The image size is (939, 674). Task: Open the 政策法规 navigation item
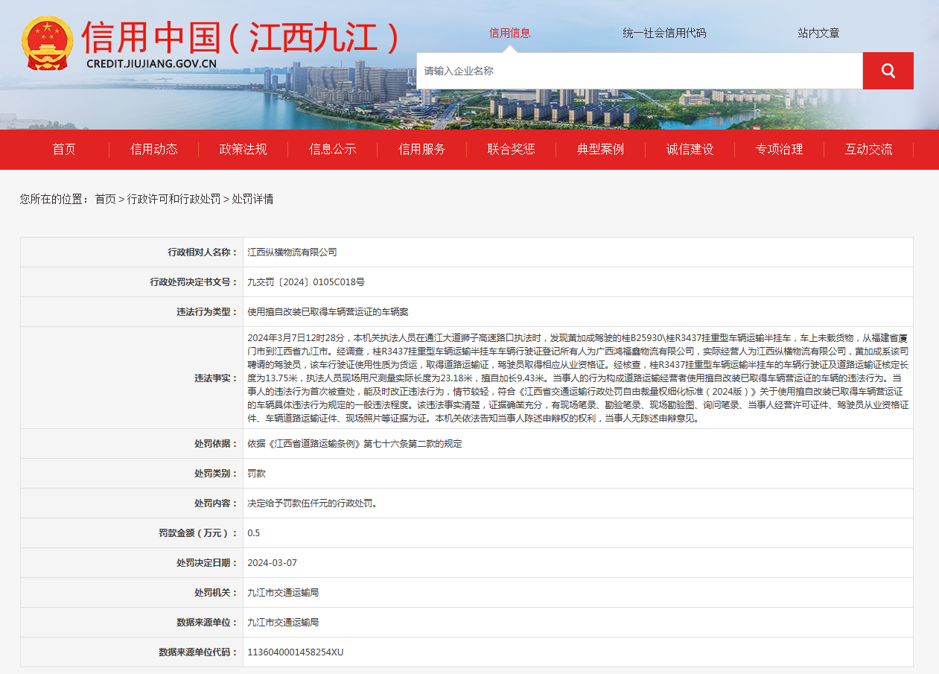pos(243,149)
